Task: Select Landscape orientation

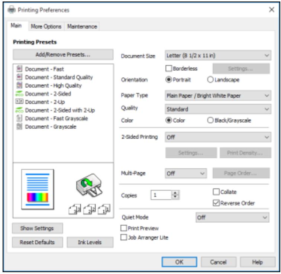Action: pyautogui.click(x=210, y=80)
